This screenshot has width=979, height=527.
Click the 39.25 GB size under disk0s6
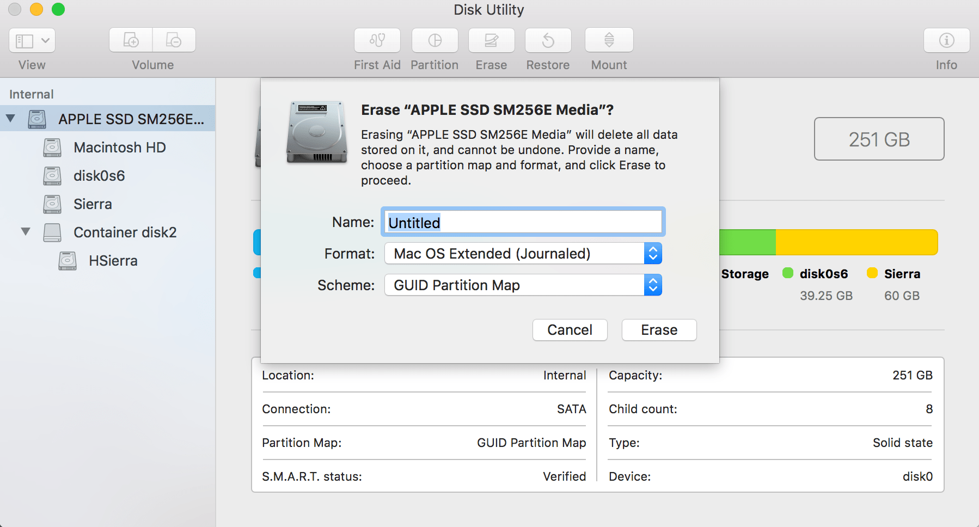[x=827, y=296]
